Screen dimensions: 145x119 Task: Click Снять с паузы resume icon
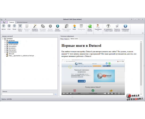coord(20,26)
